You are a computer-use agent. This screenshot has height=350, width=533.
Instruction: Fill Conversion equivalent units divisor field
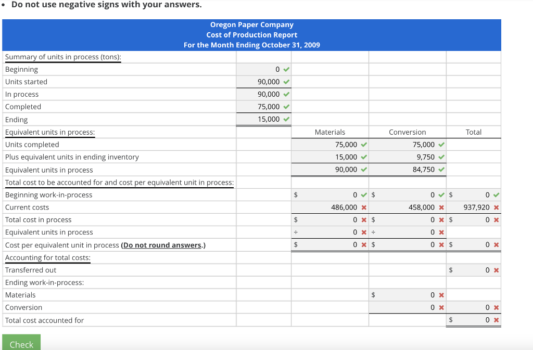pyautogui.click(x=407, y=232)
